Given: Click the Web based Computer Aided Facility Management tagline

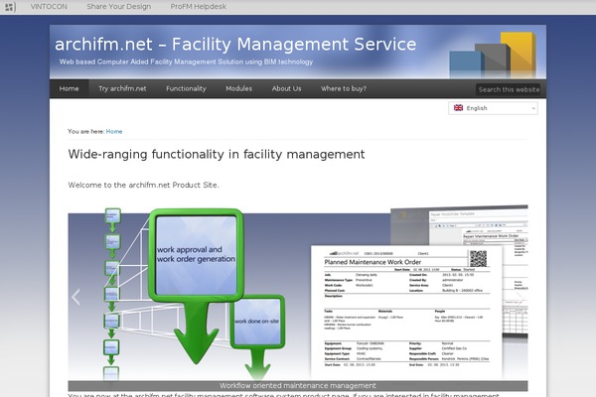Looking at the screenshot, I should point(186,62).
